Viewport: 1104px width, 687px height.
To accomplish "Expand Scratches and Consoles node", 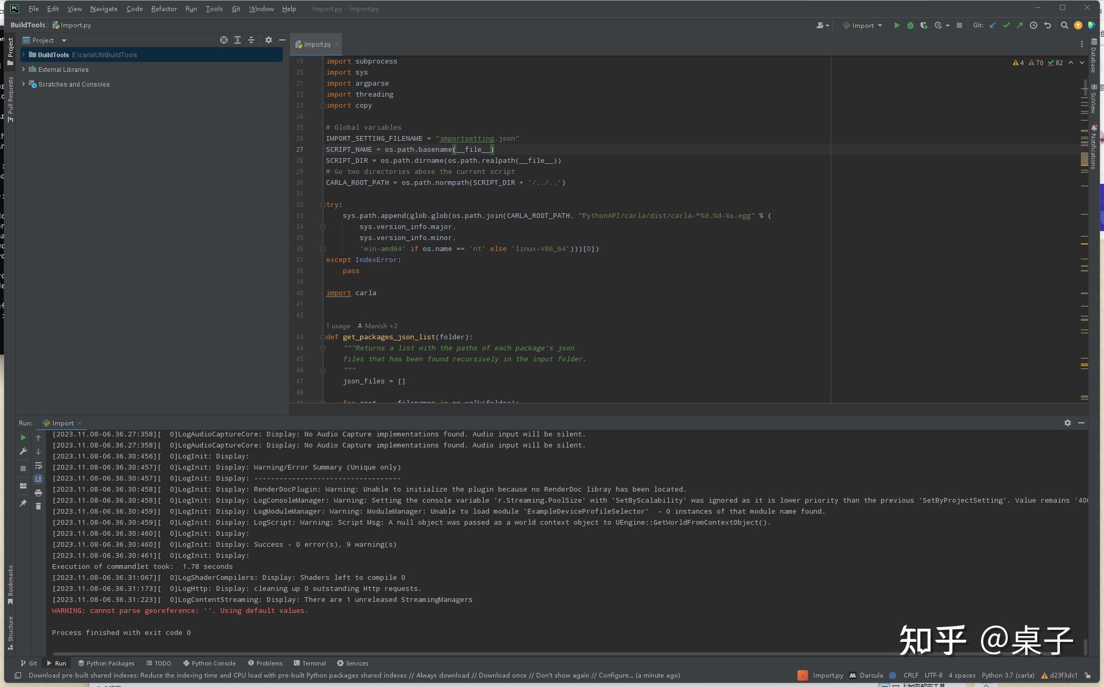I will click(23, 84).
